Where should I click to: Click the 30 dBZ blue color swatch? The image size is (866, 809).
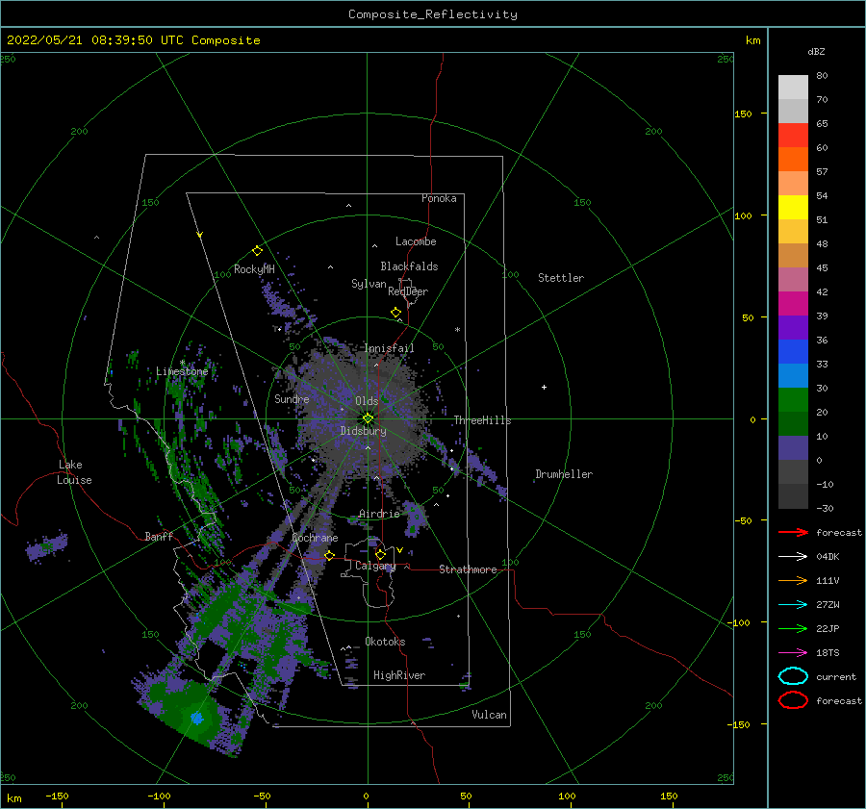pyautogui.click(x=793, y=375)
